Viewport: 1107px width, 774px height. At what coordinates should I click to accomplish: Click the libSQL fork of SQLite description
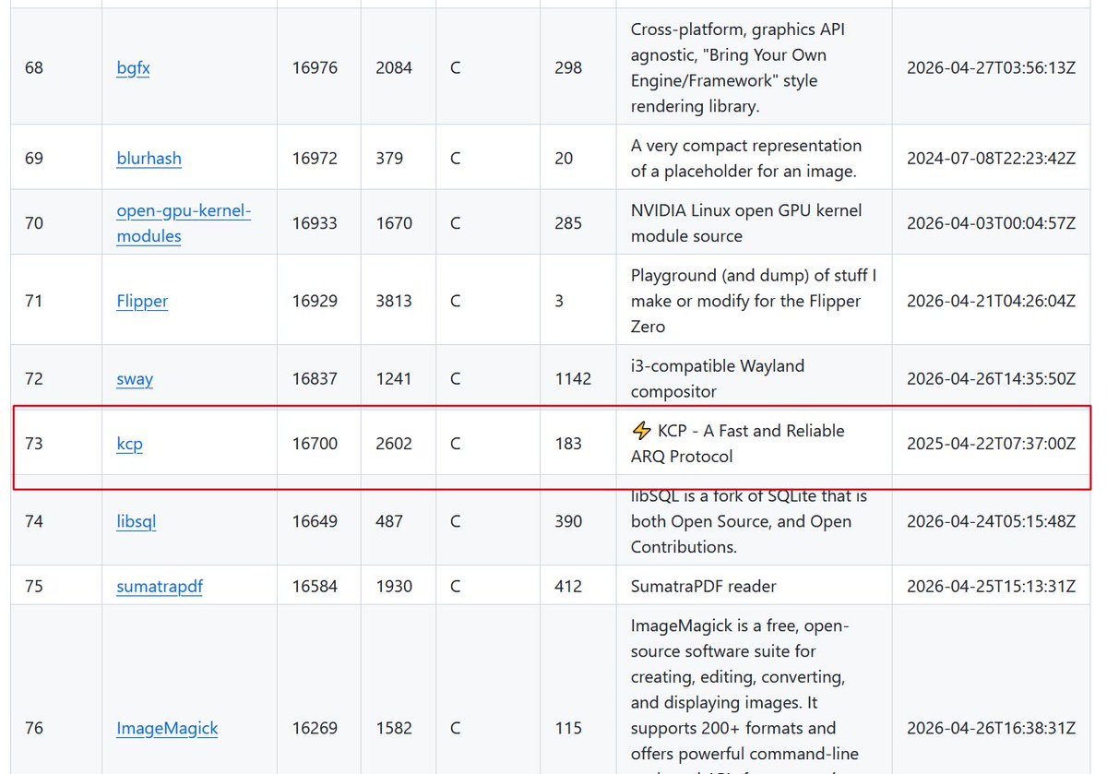tap(749, 521)
